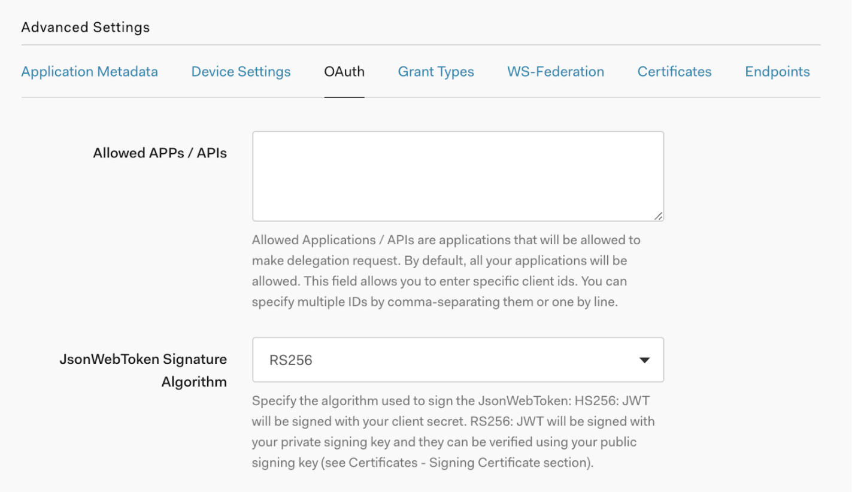Click the Advanced Settings heading
Screen dimensions: 855x492
(86, 28)
